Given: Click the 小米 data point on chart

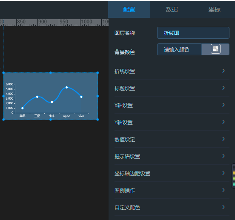Looking at the screenshot, I should 52,102.
